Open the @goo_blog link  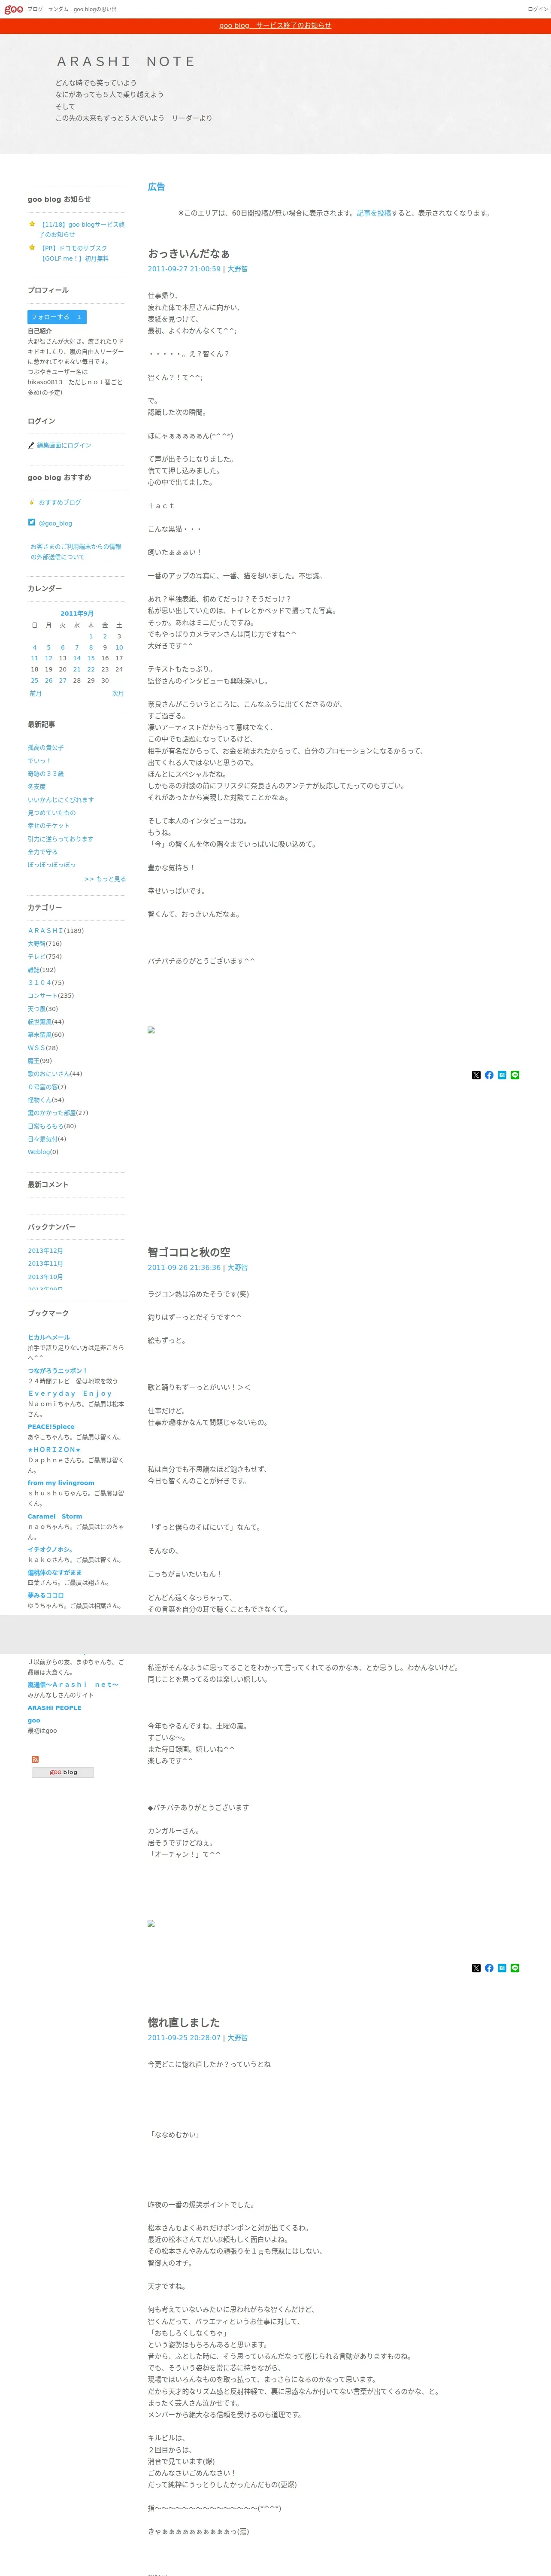coord(56,523)
